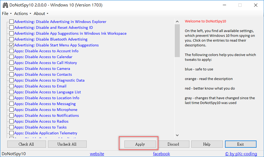Click the DoNotSpy10 binoculars title icon
Screen dimensions: 264x157
(5, 5)
